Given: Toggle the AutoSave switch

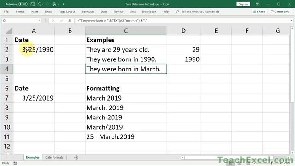Looking at the screenshot, I should coord(23,4).
